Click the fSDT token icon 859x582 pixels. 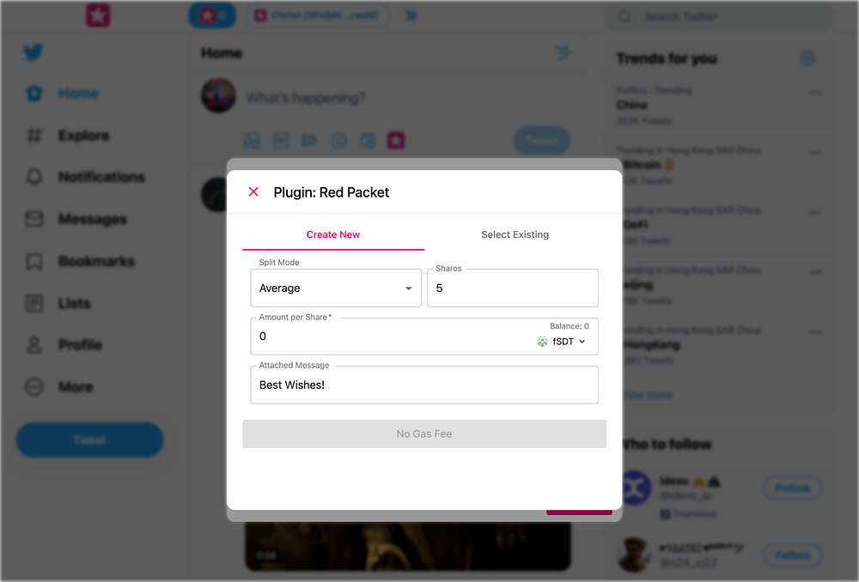542,342
